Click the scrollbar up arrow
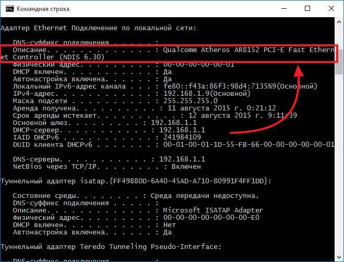Viewport: 344px width, 262px height. 339,22
